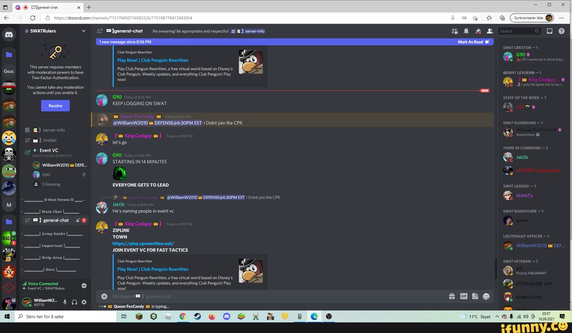The height and width of the screenshot is (333, 572).
Task: Open play.cprewritten.net link
Action: pos(143,243)
